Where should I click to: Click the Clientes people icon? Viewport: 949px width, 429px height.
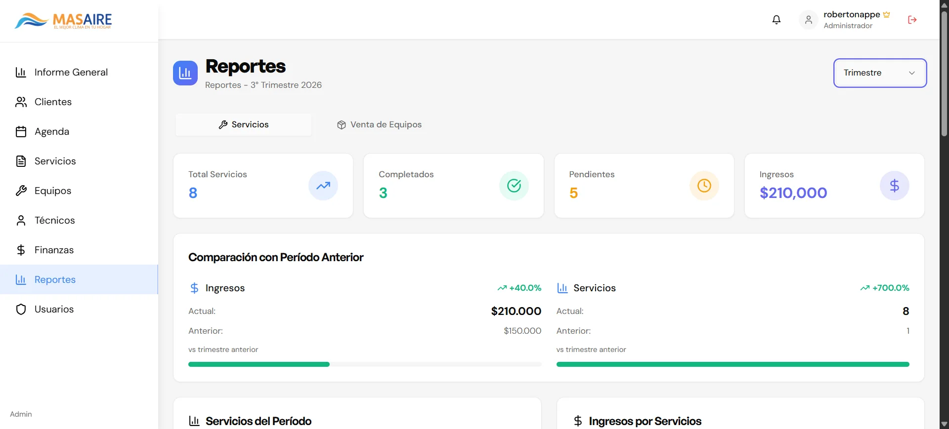pos(21,102)
